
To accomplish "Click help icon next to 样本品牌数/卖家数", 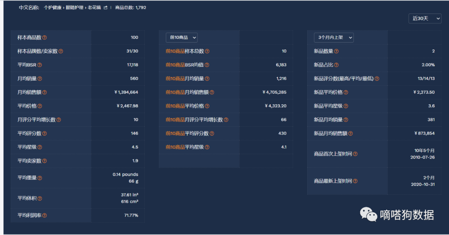I will coord(61,51).
